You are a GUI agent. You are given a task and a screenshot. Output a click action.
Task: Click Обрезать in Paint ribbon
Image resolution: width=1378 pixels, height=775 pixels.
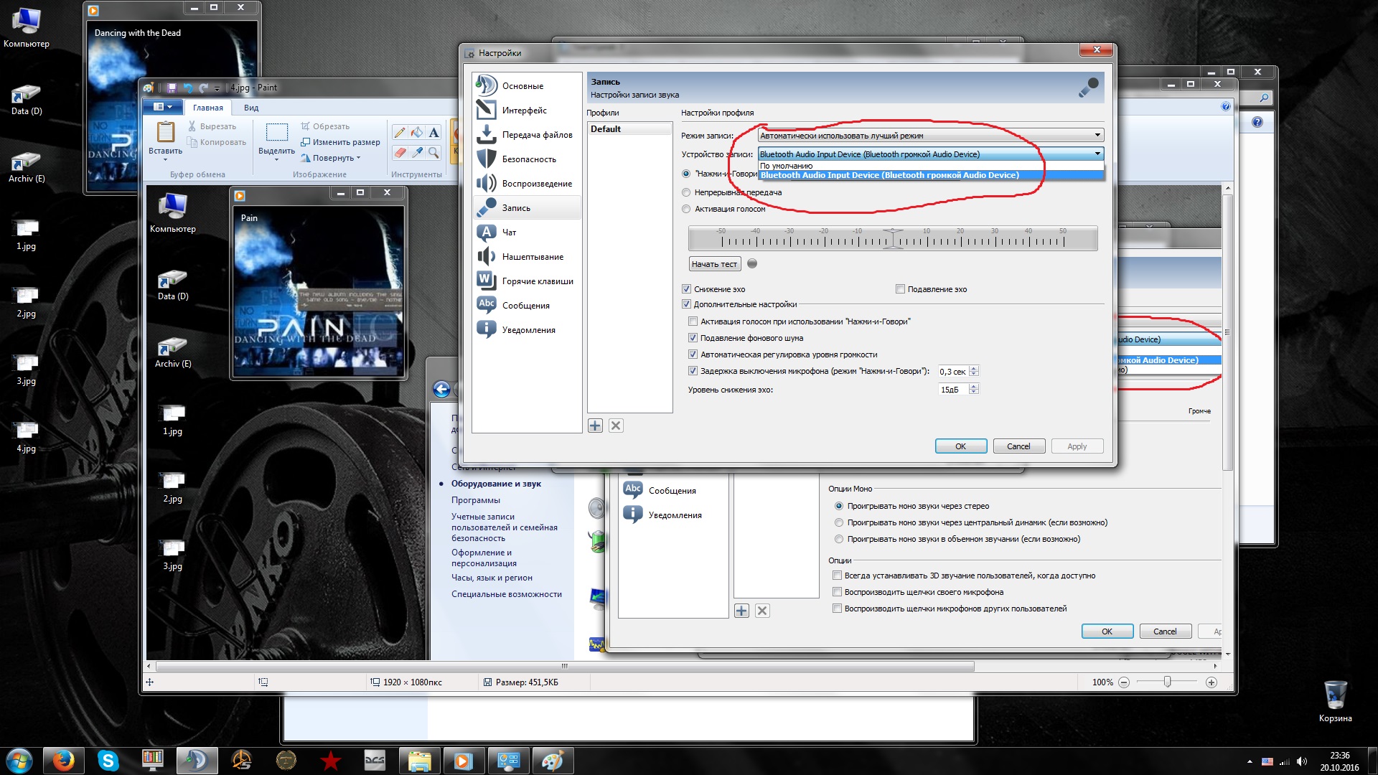pyautogui.click(x=325, y=126)
